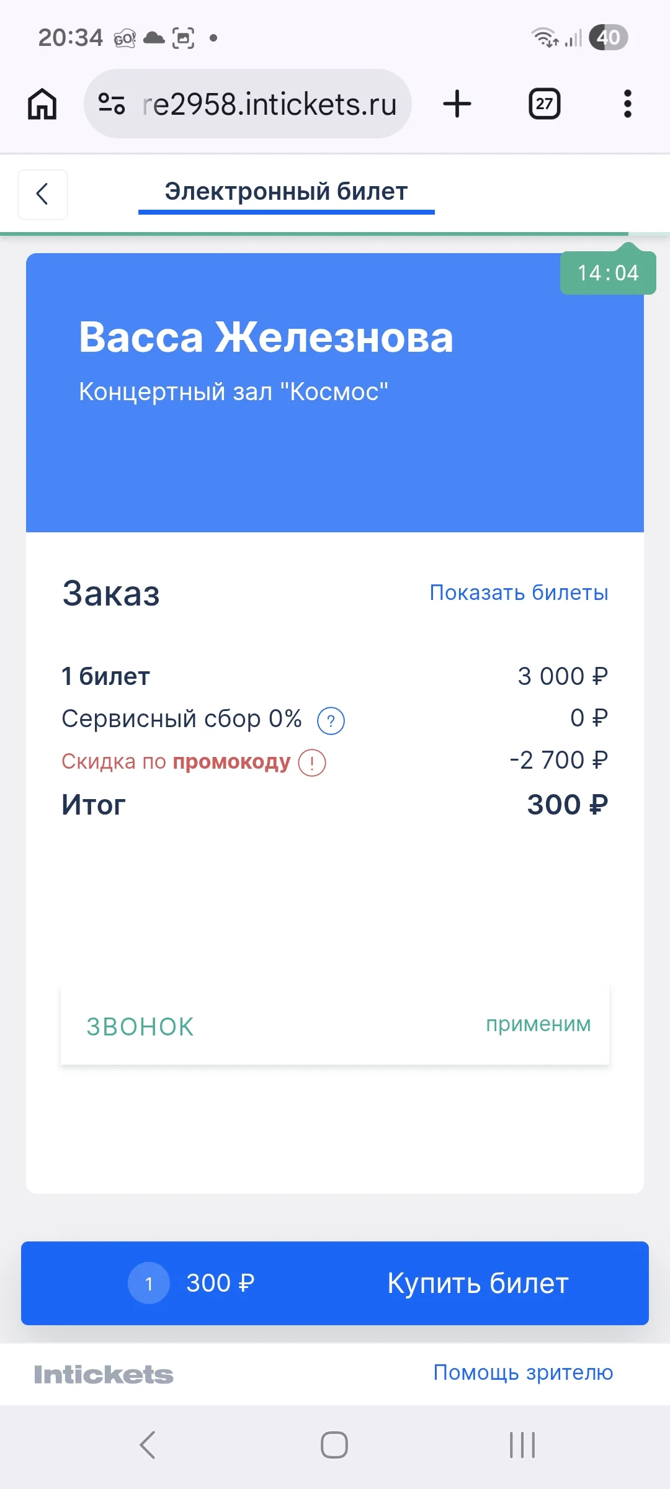
Task: Click the Intickets logo
Action: pos(104,1374)
